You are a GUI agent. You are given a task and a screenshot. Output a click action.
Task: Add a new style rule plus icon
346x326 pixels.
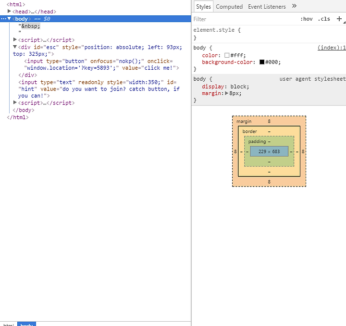coord(339,19)
